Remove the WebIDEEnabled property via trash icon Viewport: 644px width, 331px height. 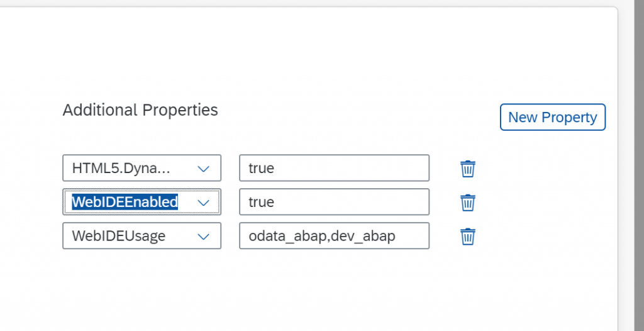pos(468,202)
